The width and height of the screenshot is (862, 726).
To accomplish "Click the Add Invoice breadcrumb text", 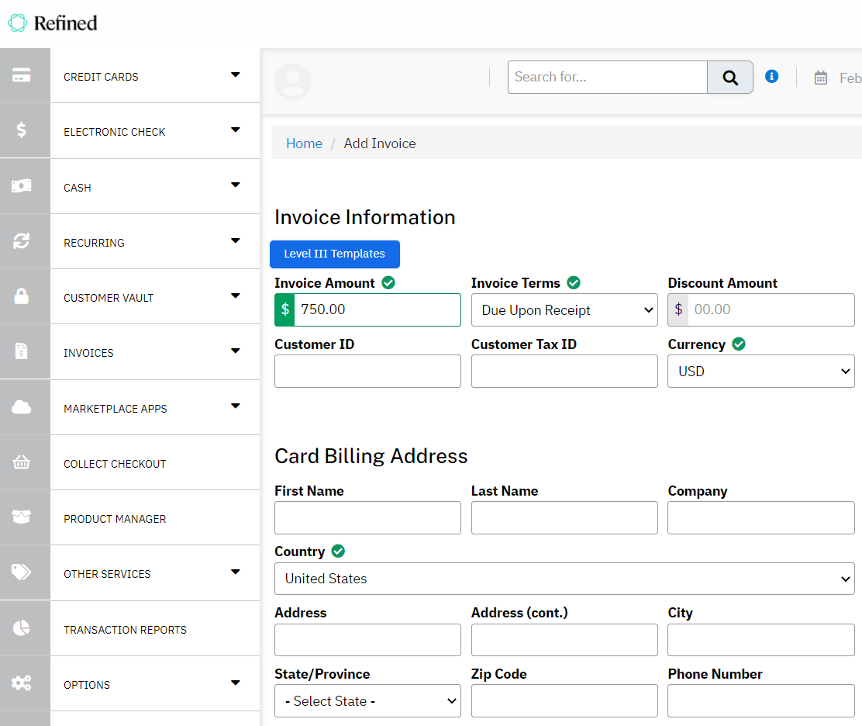I will point(380,143).
